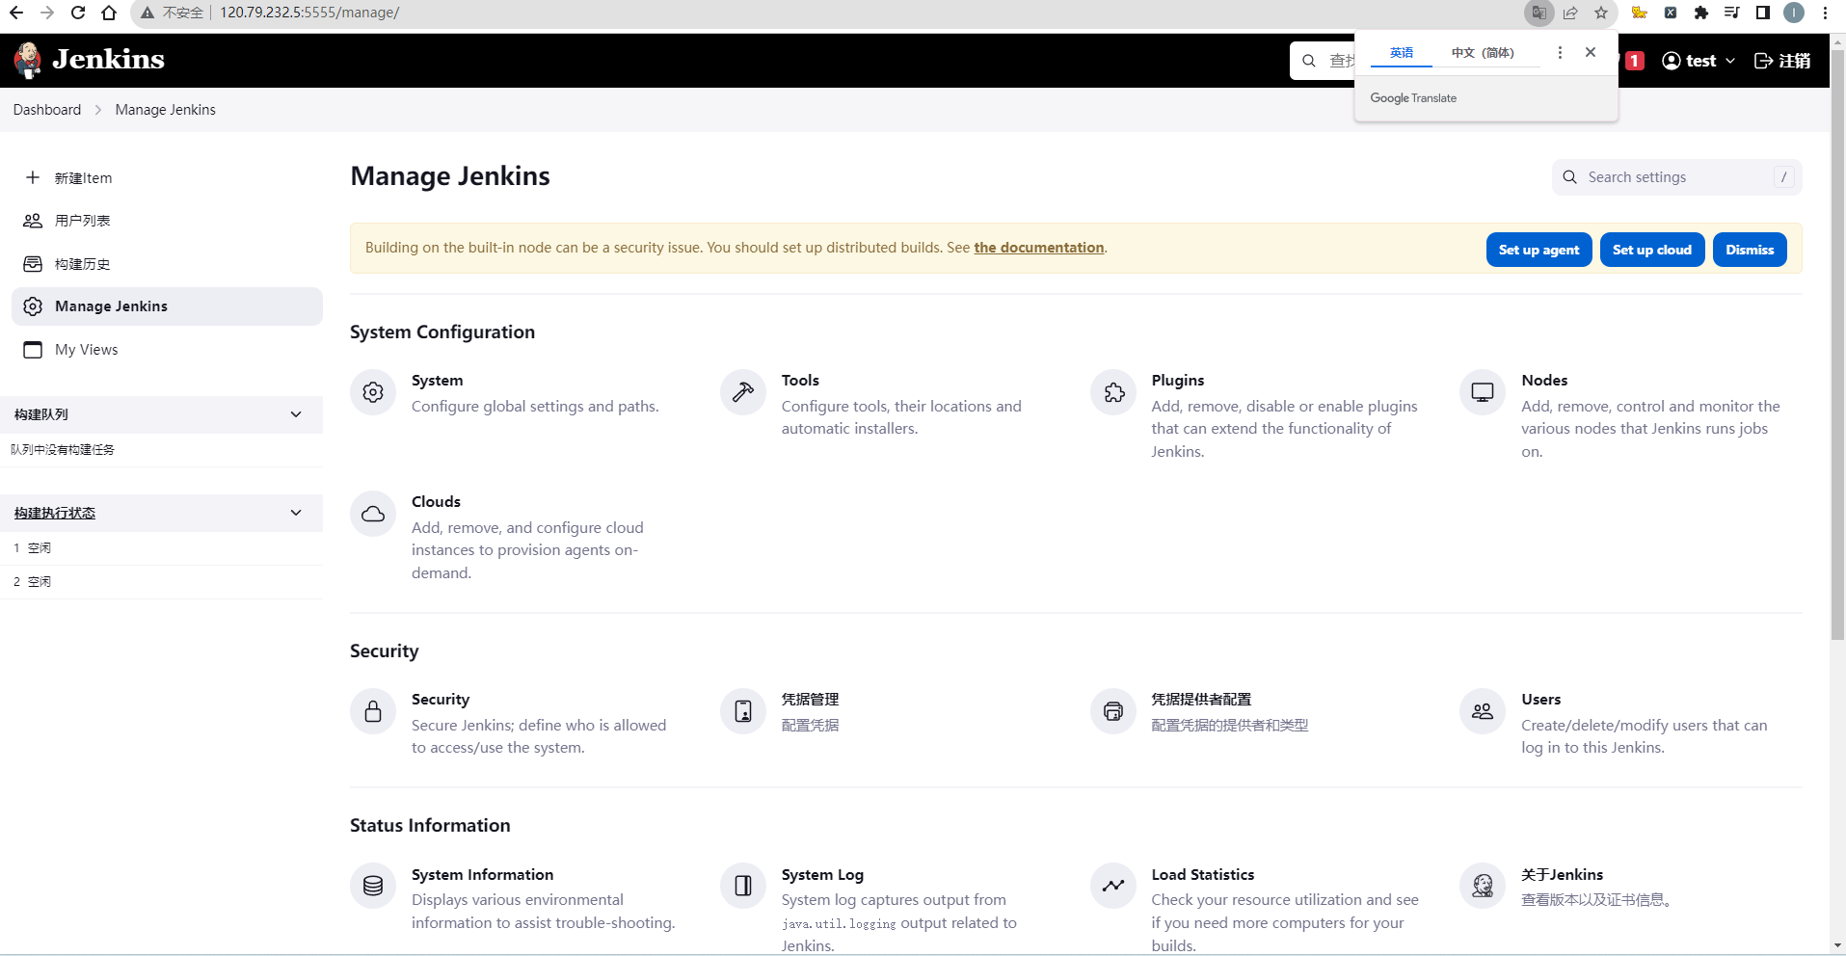
Task: Click the Nodes monitor icon
Action: tap(1482, 392)
